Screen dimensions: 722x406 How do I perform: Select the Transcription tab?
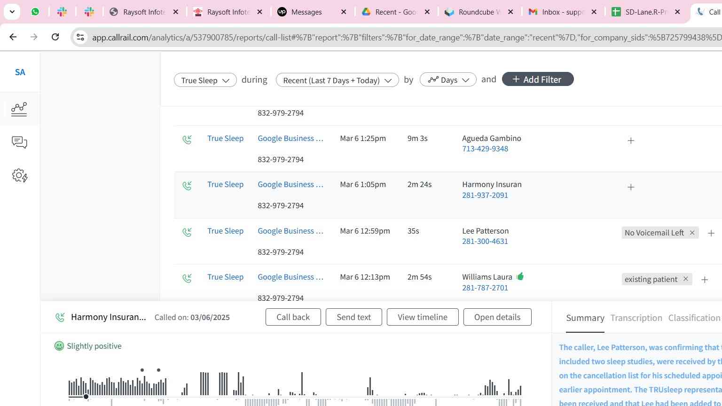click(x=636, y=318)
